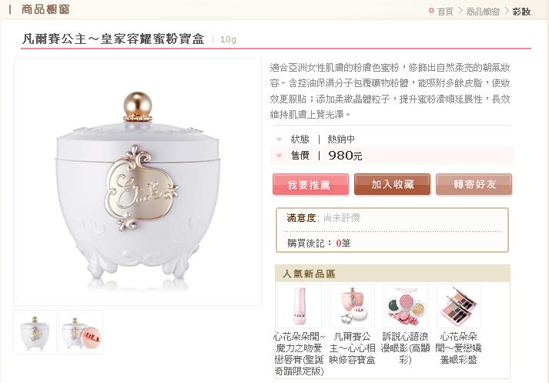Image resolution: width=549 pixels, height=383 pixels.
Task: Click the 訴說心語浪漫眼影 link
Action: coord(406,348)
